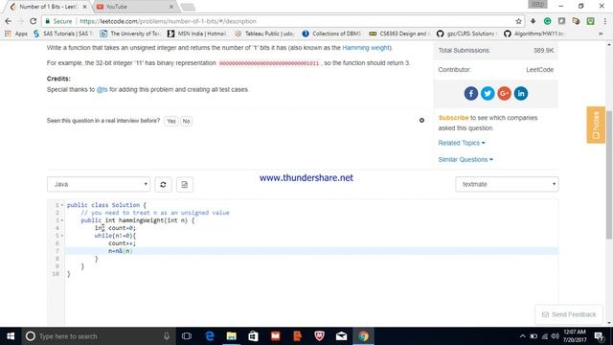Open Task View on taskbar
This screenshot has width=613, height=345.
click(187, 336)
